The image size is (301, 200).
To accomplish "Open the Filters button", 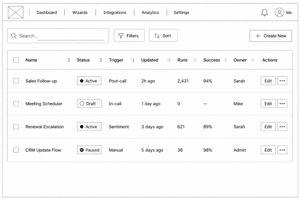I will (129, 36).
